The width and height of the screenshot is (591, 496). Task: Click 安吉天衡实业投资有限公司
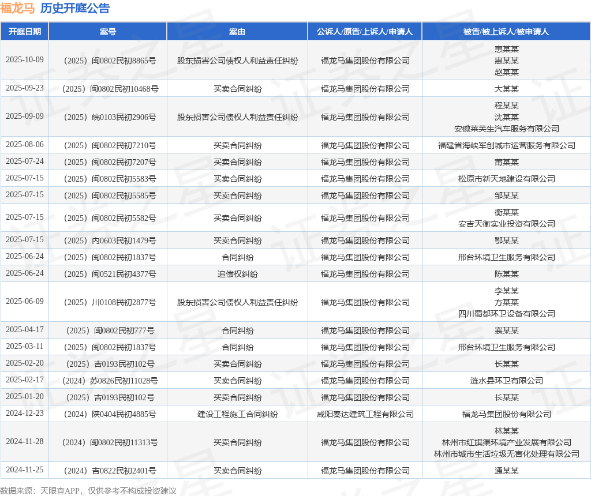click(507, 224)
